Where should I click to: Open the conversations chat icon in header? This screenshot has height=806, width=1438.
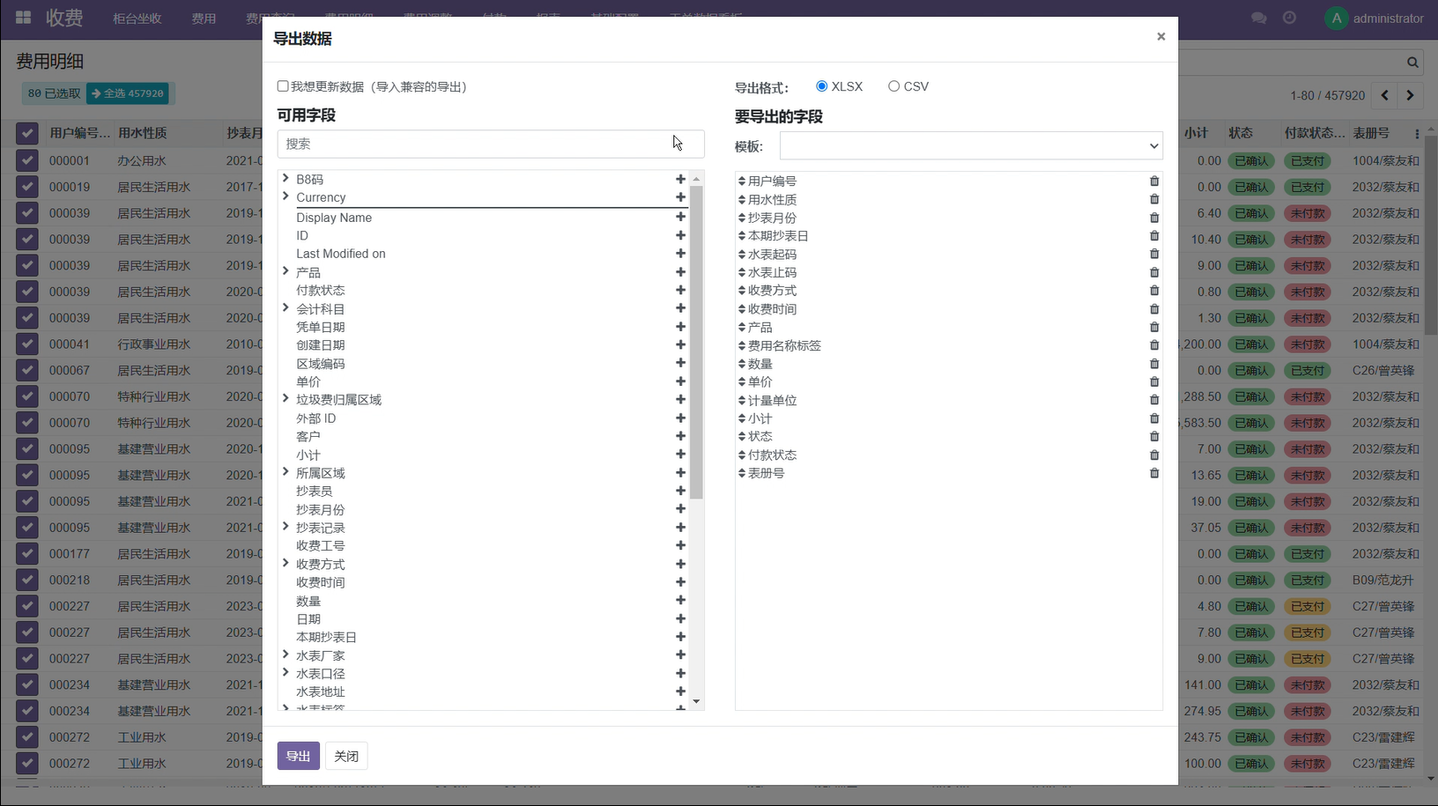click(1259, 18)
